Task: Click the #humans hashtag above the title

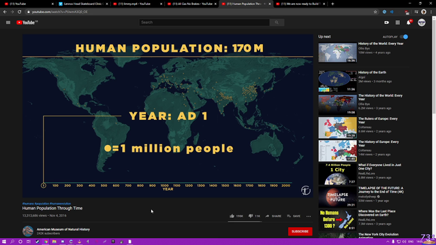Action: (x=28, y=203)
